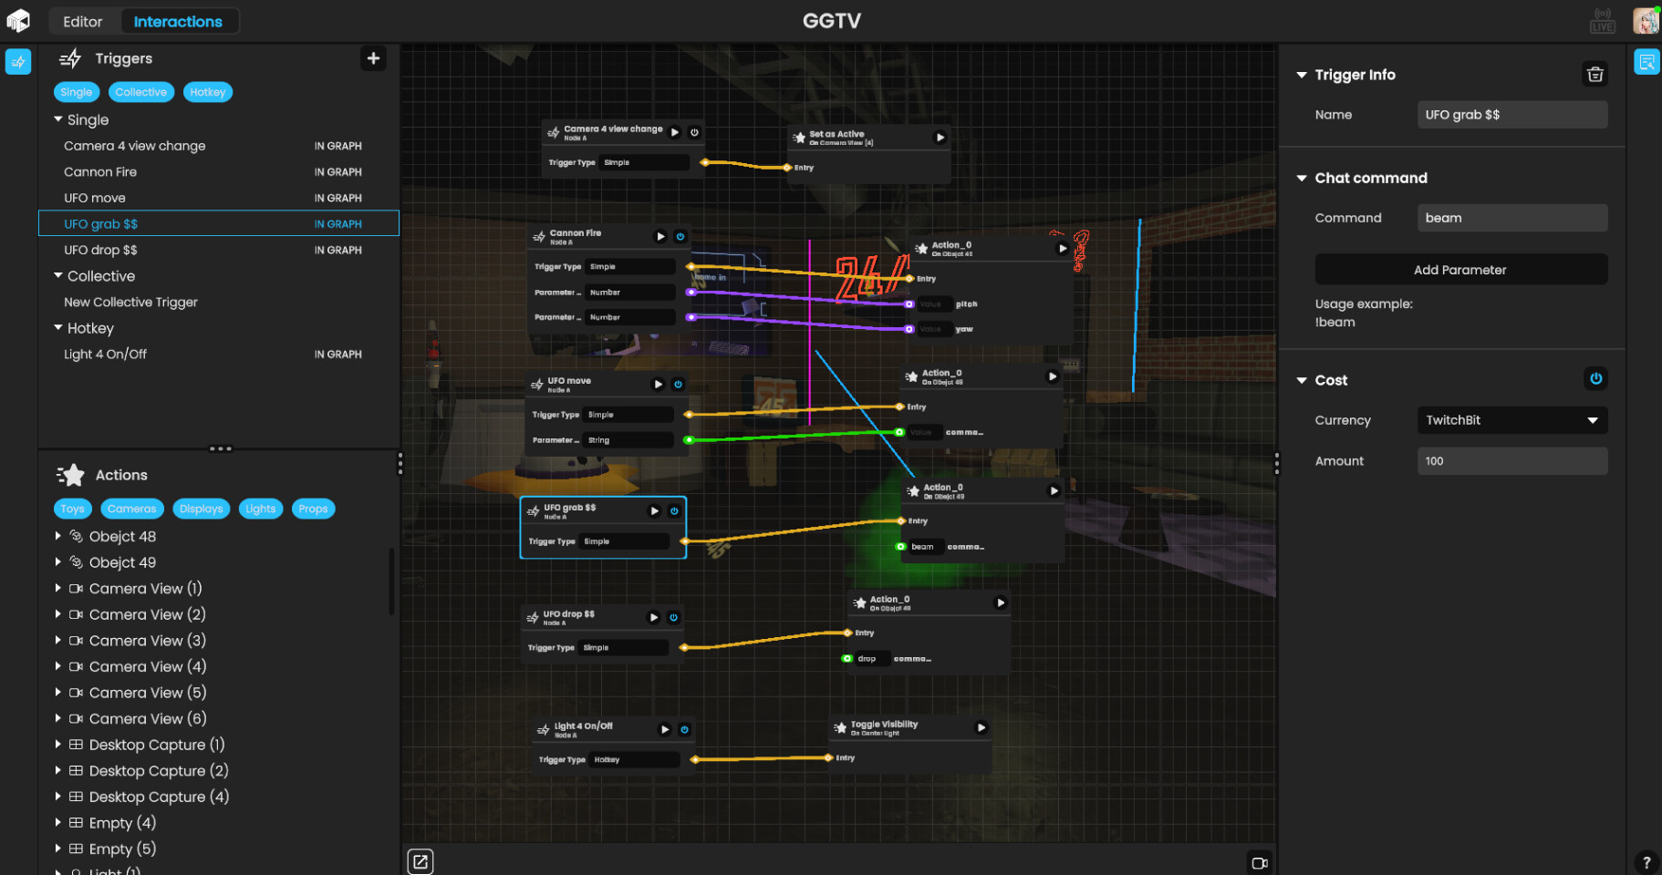Disable the Cannon Fire node power toggle
This screenshot has width=1662, height=875.
tap(680, 236)
